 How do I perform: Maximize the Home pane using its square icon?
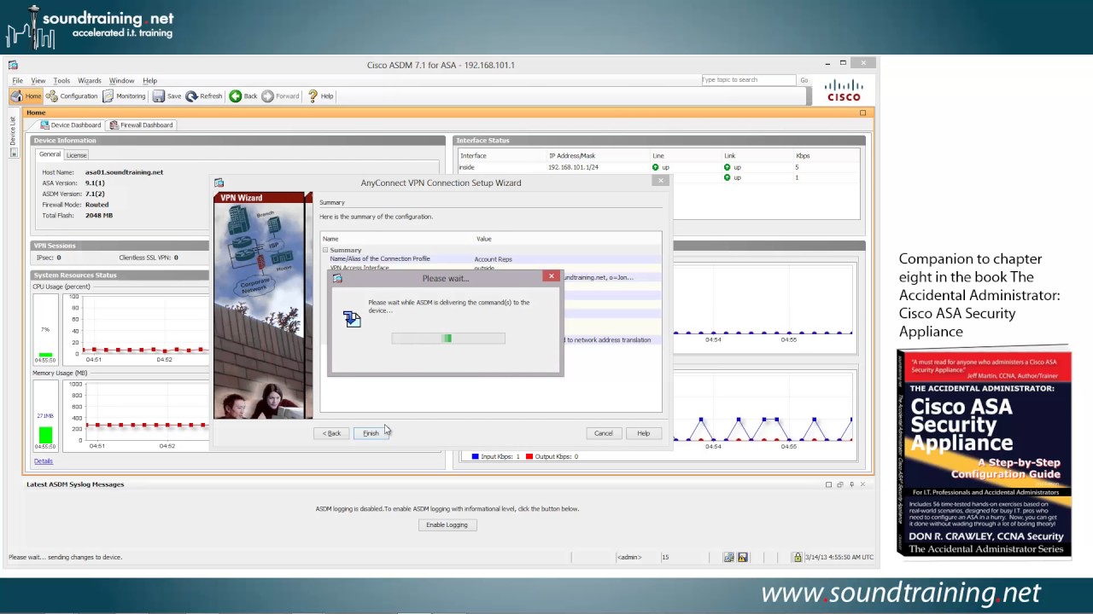(x=862, y=113)
